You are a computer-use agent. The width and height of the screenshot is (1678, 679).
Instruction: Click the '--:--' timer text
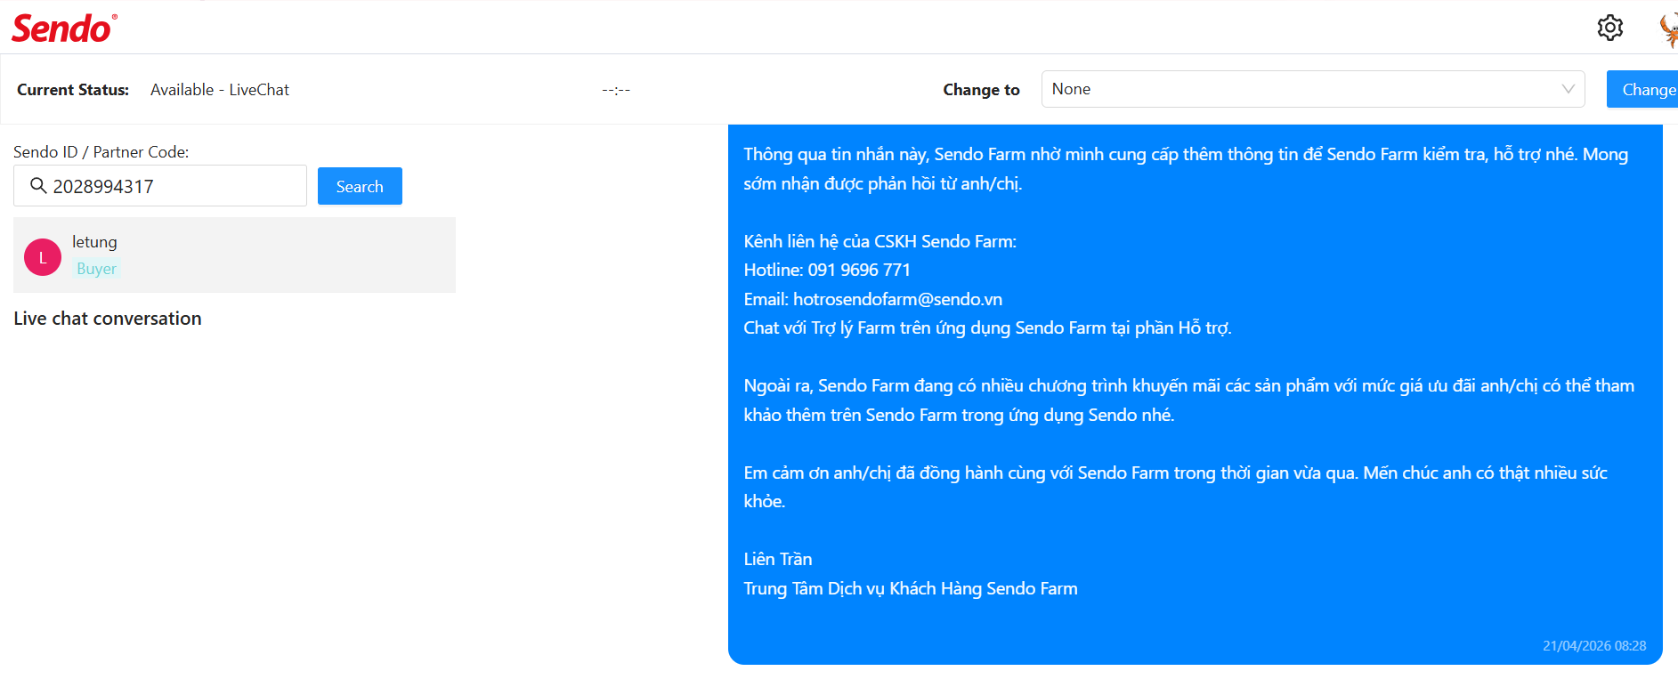pos(616,90)
